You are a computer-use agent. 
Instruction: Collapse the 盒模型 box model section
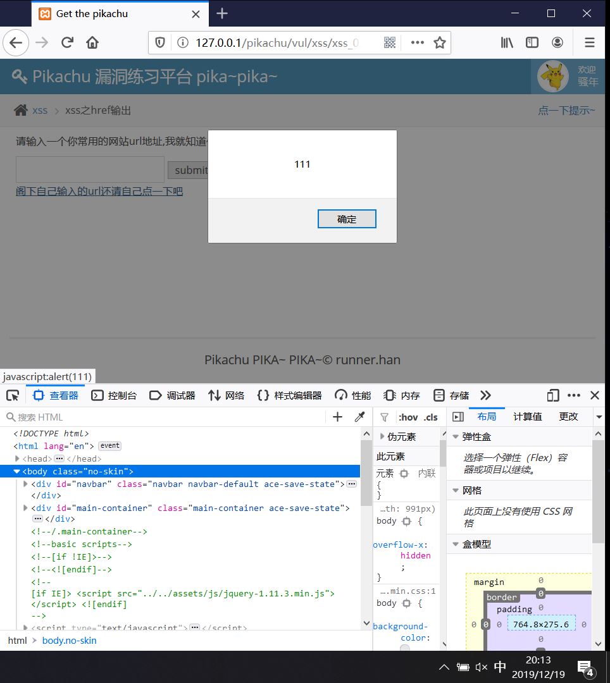pos(456,545)
